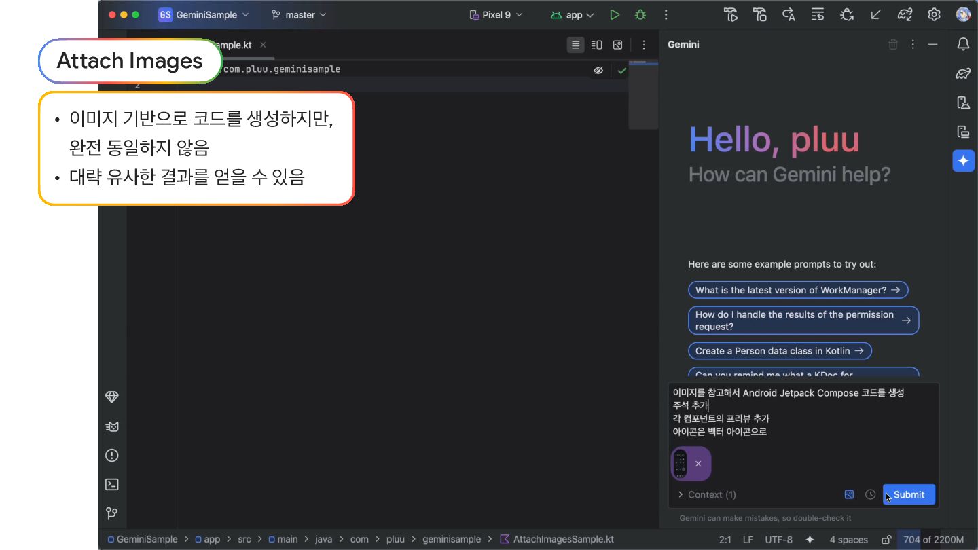Click the hammer-with-stop build icon

click(760, 15)
